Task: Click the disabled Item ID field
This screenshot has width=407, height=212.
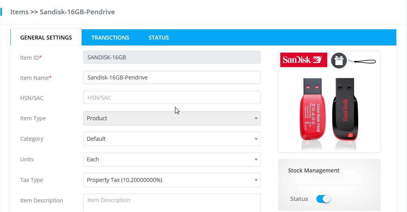Action: pyautogui.click(x=171, y=57)
